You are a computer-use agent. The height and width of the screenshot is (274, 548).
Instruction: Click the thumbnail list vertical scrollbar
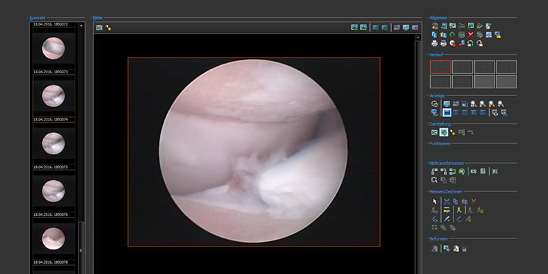pos(80,137)
